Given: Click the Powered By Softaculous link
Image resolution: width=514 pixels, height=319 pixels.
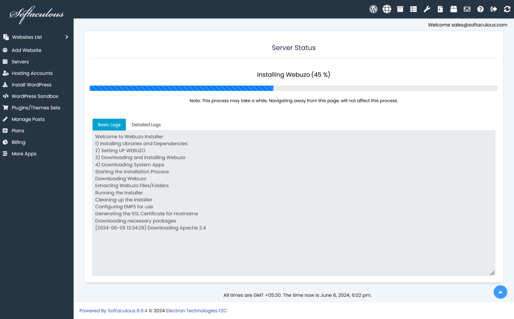Looking at the screenshot, I should 113,311.
